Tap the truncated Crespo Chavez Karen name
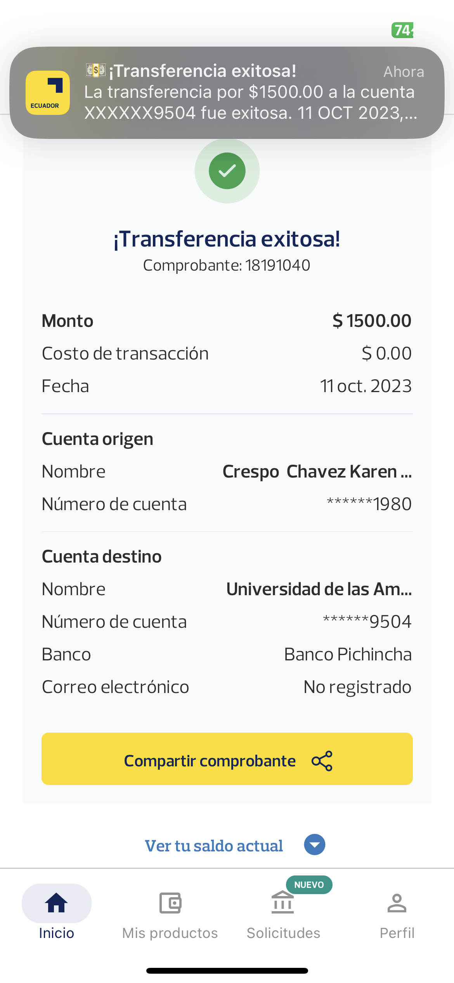The height and width of the screenshot is (983, 454). (317, 471)
